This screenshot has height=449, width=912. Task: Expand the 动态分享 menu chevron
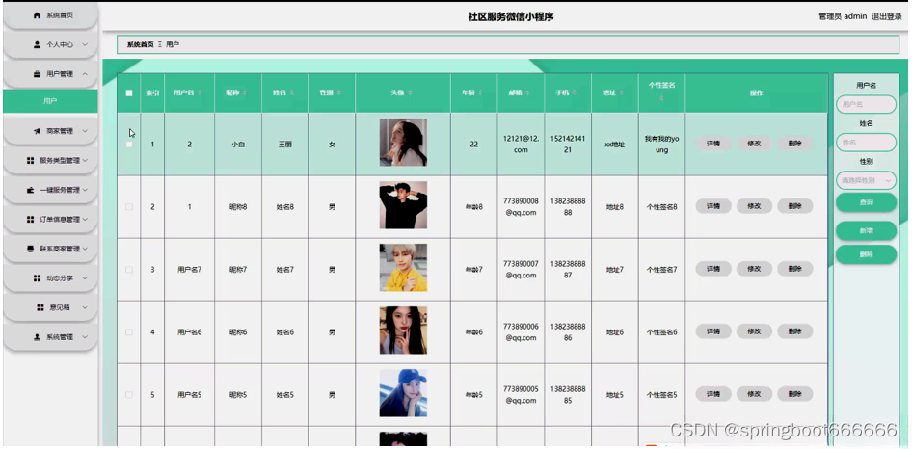click(85, 278)
